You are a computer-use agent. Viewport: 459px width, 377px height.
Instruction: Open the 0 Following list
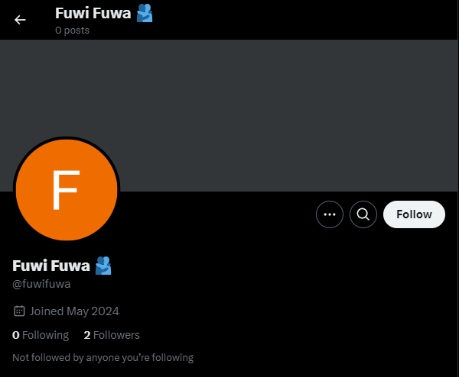(41, 335)
